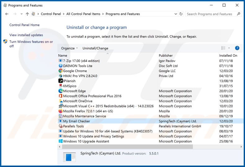This screenshot has height=167, width=245.
Task: Expand the chevron before Control Panel
Action: coord(38,14)
